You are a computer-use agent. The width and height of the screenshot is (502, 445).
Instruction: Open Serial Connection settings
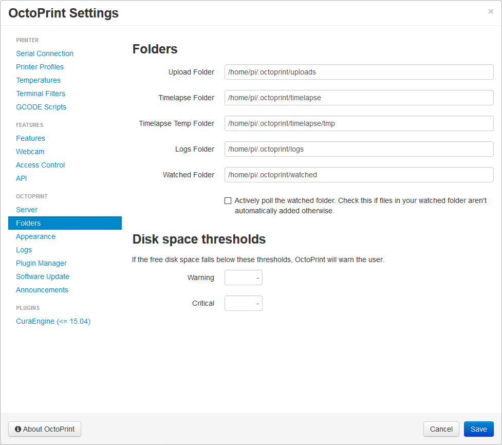tap(45, 53)
